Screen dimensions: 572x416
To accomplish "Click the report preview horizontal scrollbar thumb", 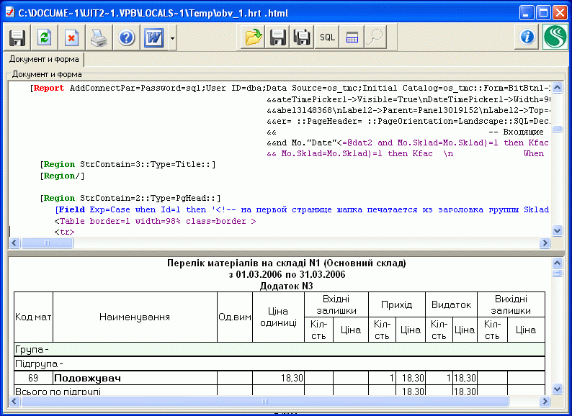I will click(x=265, y=402).
